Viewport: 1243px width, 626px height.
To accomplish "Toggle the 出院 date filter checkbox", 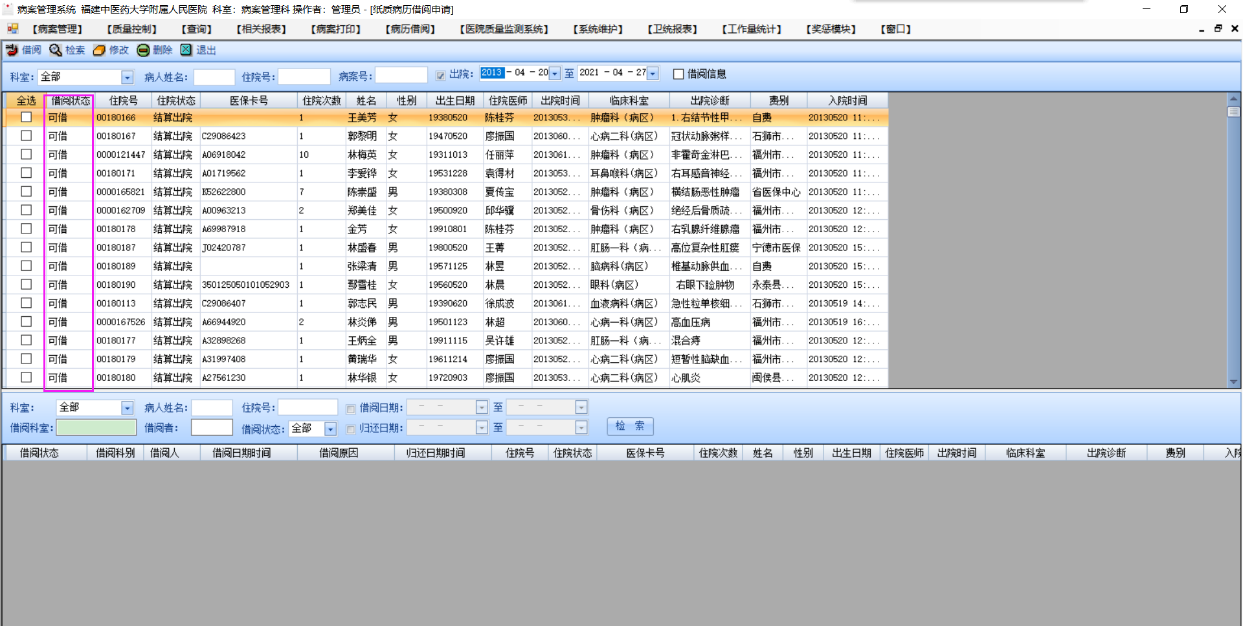I will (x=440, y=75).
